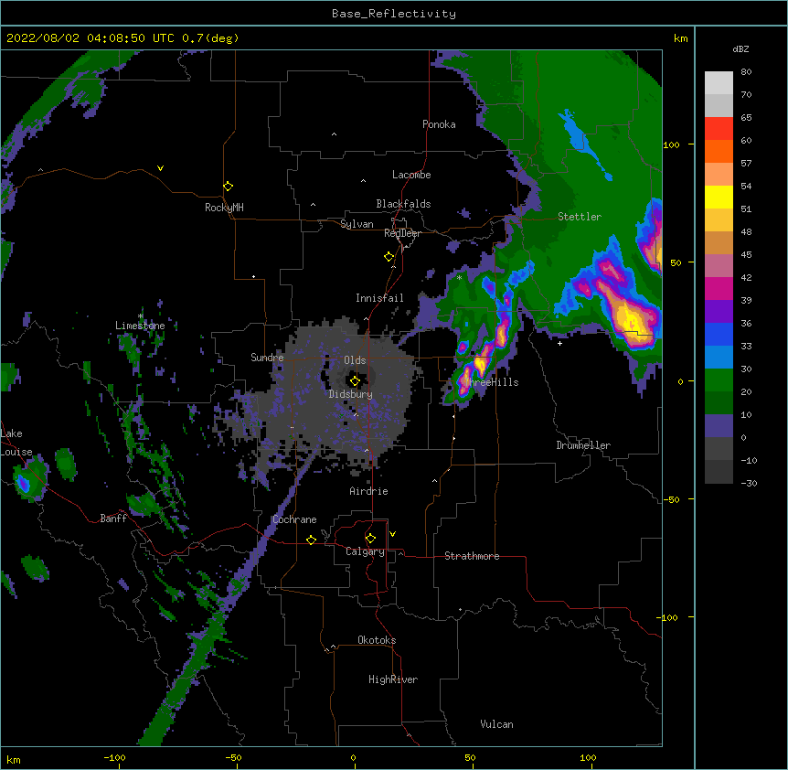Pick the light gray 70-80 dBZ legend swatch

pyautogui.click(x=719, y=83)
